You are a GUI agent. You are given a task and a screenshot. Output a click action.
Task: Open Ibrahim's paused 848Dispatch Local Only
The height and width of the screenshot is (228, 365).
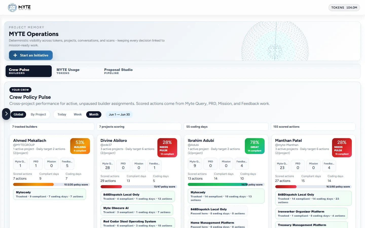coord(218,211)
